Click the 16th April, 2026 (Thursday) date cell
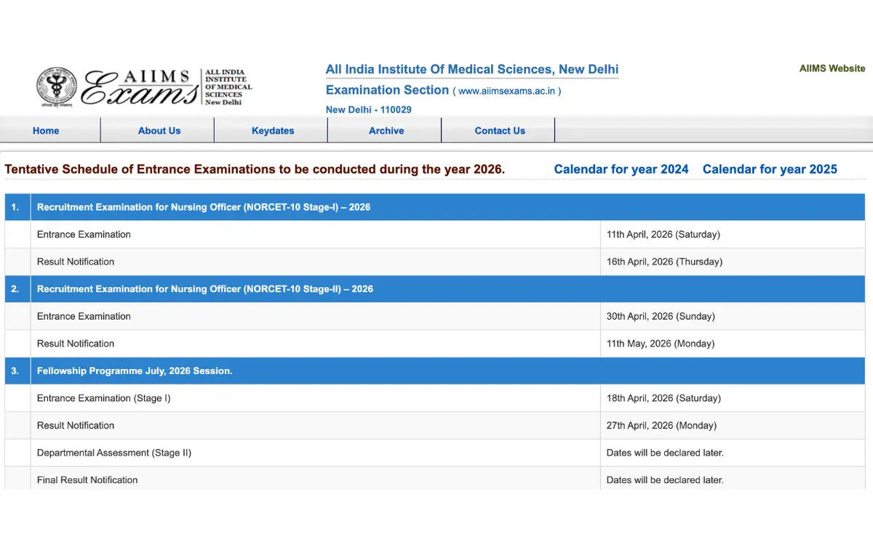The height and width of the screenshot is (558, 873). (733, 262)
